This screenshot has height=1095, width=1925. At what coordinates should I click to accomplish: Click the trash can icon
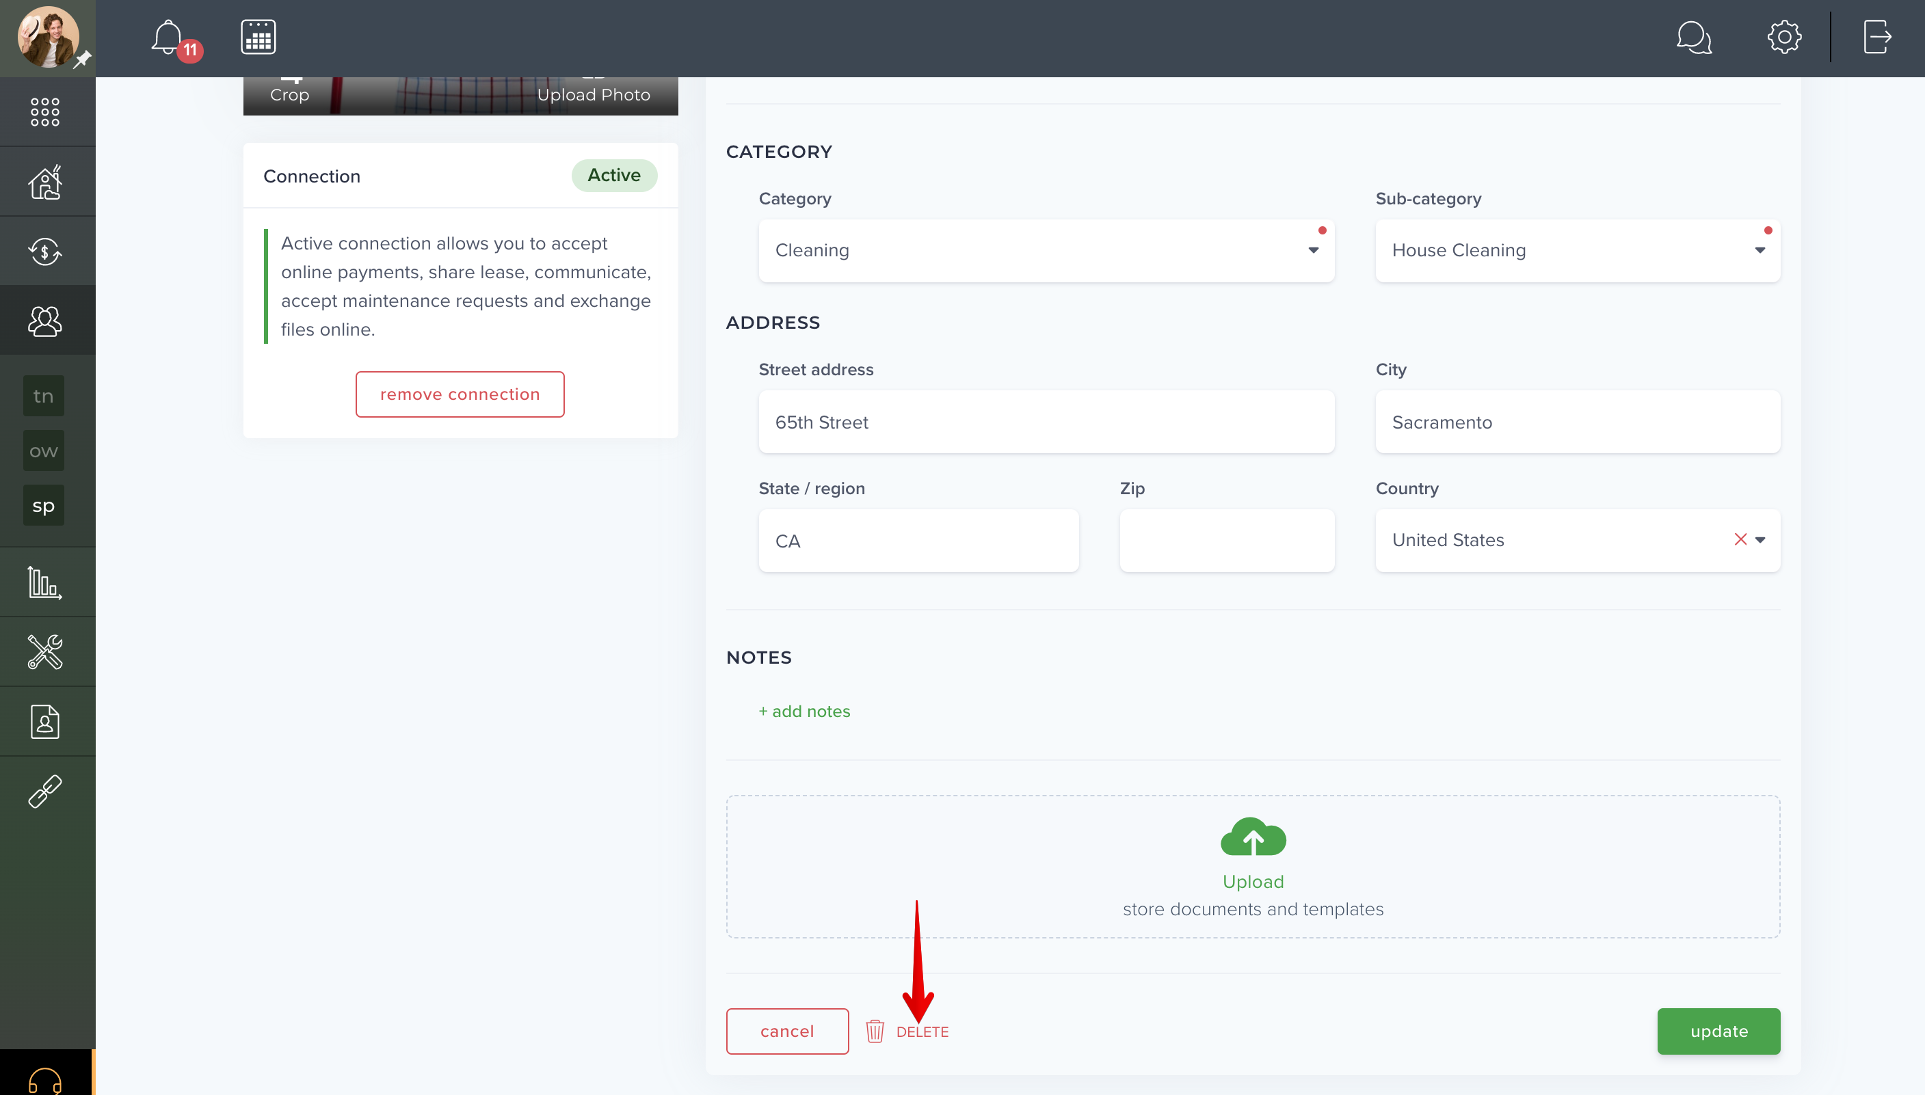(875, 1031)
